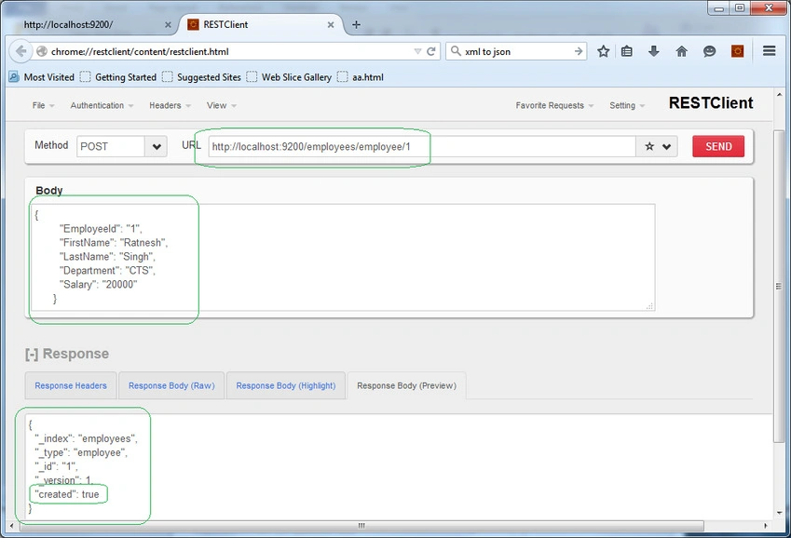Click the "Department": "CTS" body line
This screenshot has height=538, width=791.
107,271
